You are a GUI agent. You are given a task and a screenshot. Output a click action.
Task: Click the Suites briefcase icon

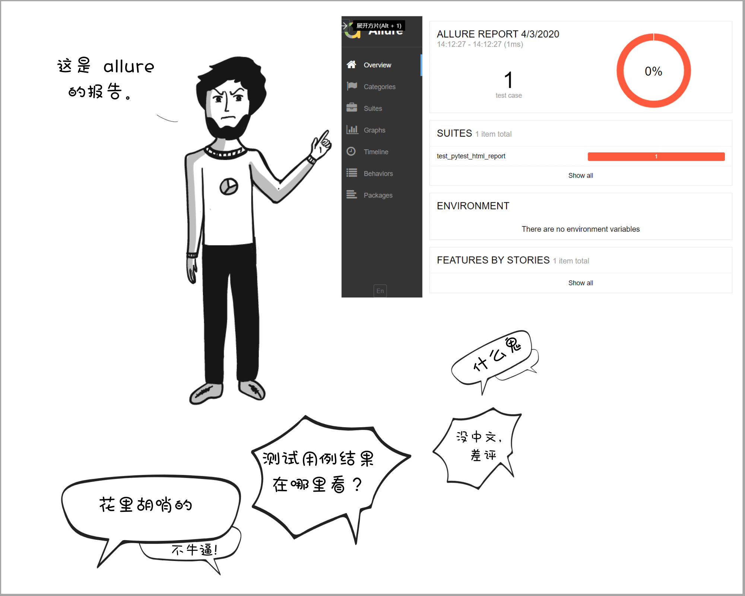[352, 108]
